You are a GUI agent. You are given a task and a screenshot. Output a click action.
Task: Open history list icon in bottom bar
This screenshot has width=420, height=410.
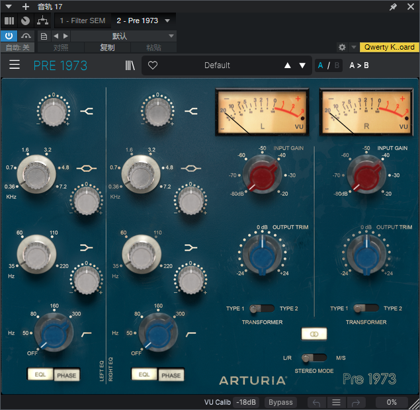coord(336,402)
